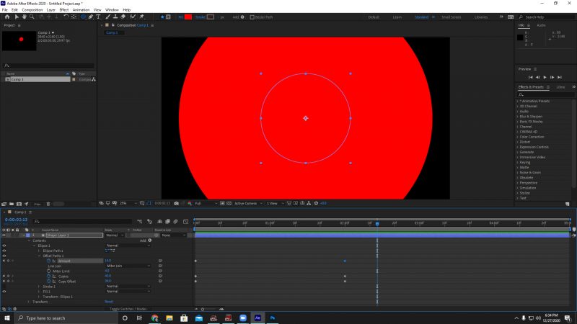
Task: Collapse the Contents group
Action: [x=29, y=240]
